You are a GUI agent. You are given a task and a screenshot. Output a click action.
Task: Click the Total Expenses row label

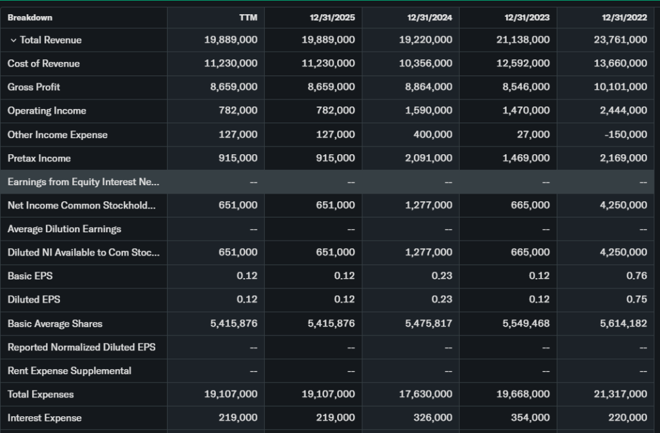point(41,394)
